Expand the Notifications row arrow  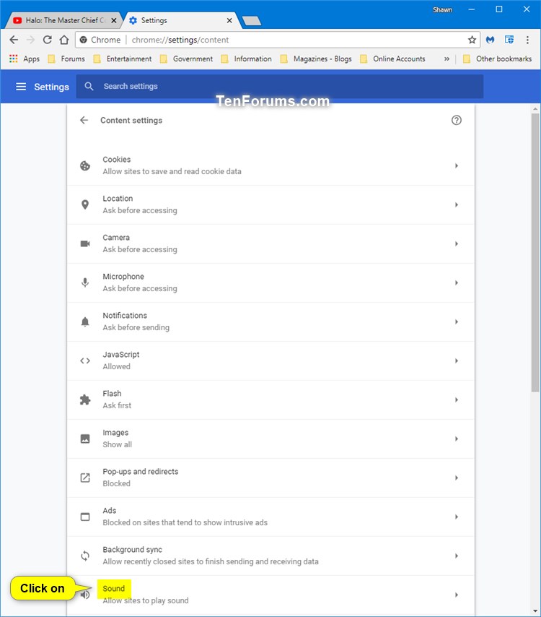pos(456,322)
